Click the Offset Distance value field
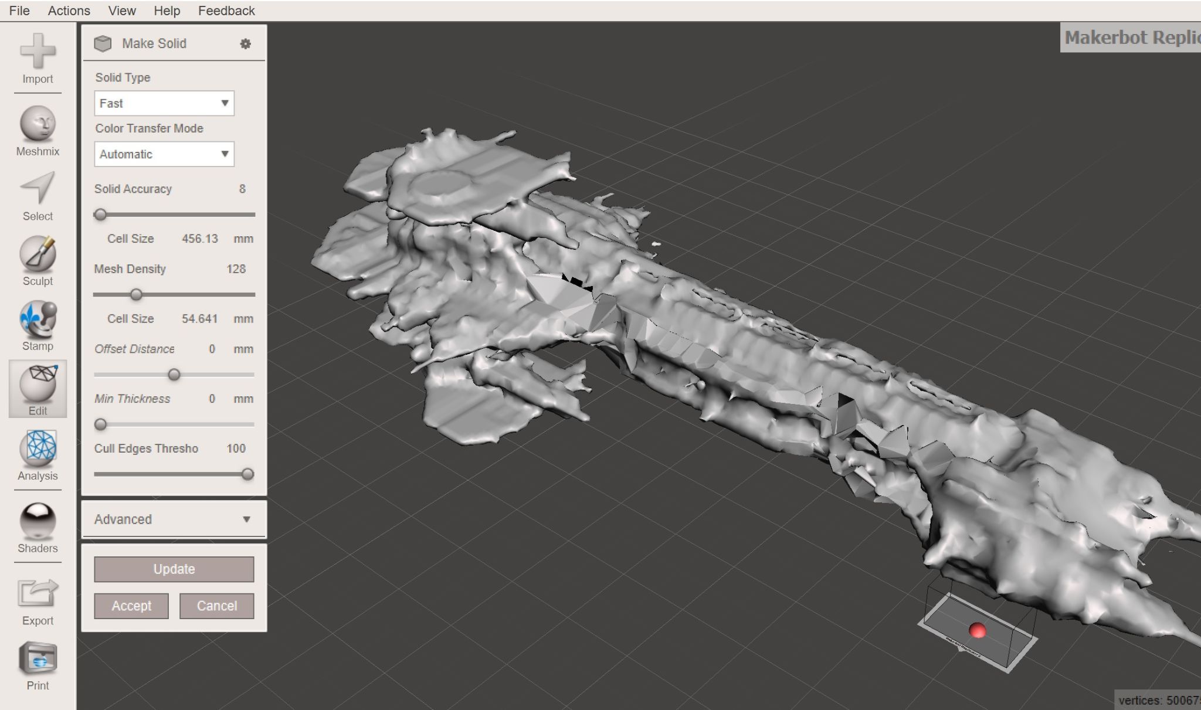 click(x=212, y=349)
